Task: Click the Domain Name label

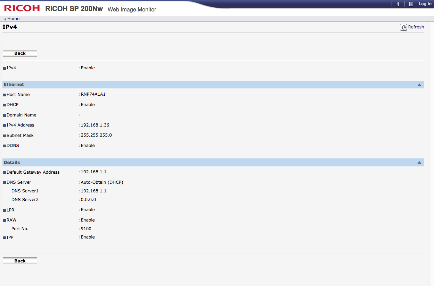Action: point(22,115)
